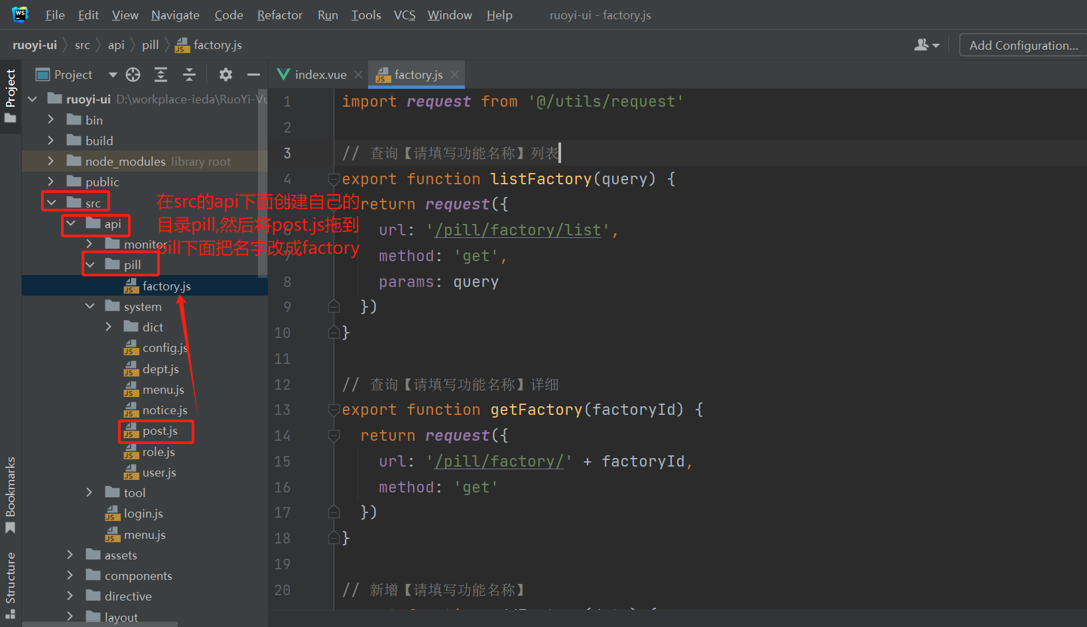Expand the components folder

(70, 575)
